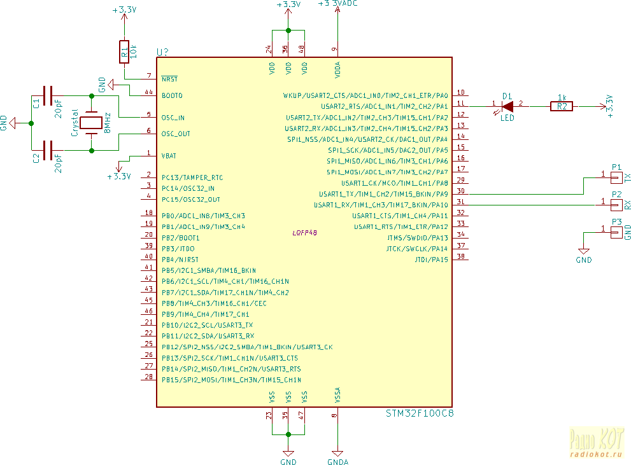Select the STM32F100C8 part name label

pos(420,413)
